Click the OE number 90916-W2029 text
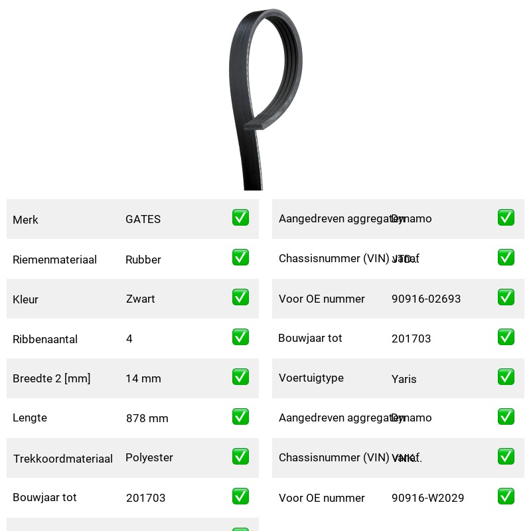The width and height of the screenshot is (531, 531). click(427, 498)
